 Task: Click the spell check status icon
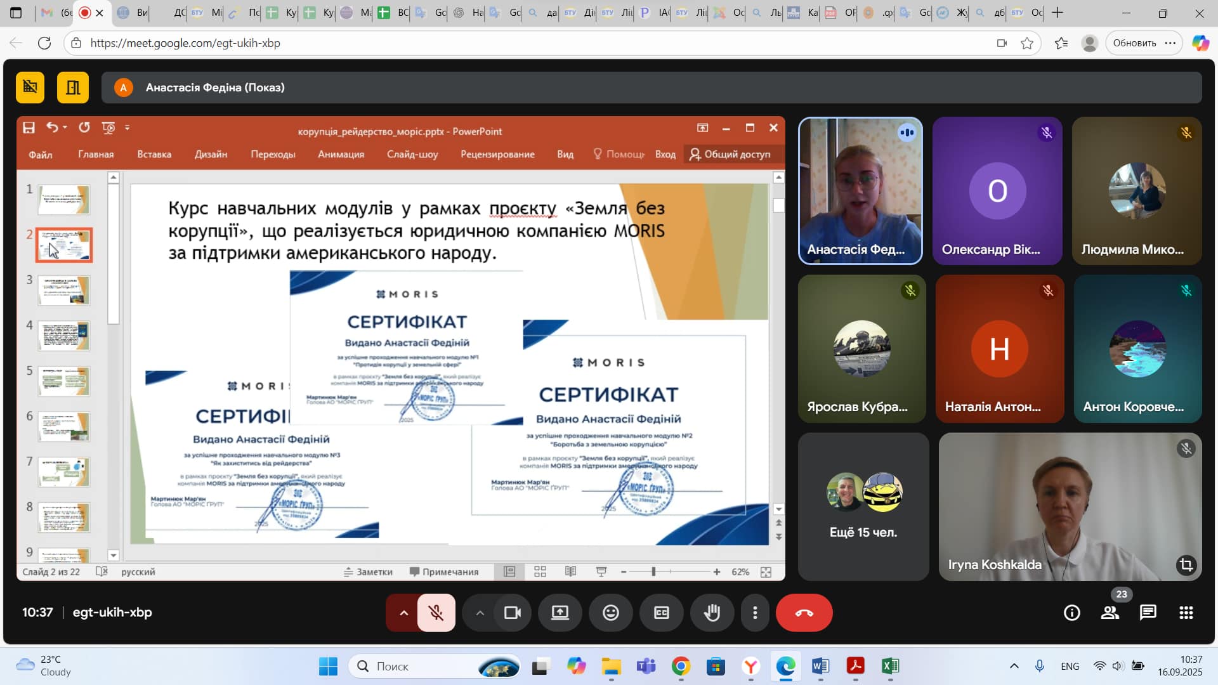click(101, 571)
